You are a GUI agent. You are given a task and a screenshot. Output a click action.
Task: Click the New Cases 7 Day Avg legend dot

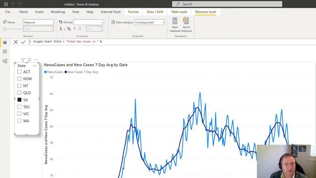click(x=66, y=72)
